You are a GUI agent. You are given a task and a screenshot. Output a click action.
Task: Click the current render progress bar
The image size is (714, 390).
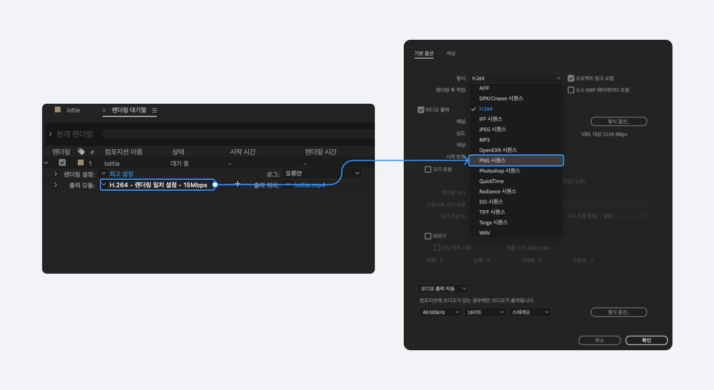point(238,134)
